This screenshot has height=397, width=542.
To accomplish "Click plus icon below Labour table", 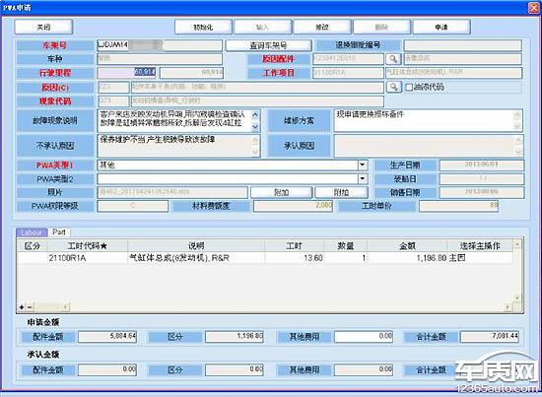I will pyautogui.click(x=22, y=306).
